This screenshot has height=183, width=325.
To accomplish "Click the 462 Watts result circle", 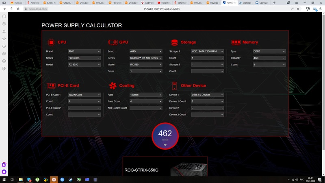I will click(165, 136).
